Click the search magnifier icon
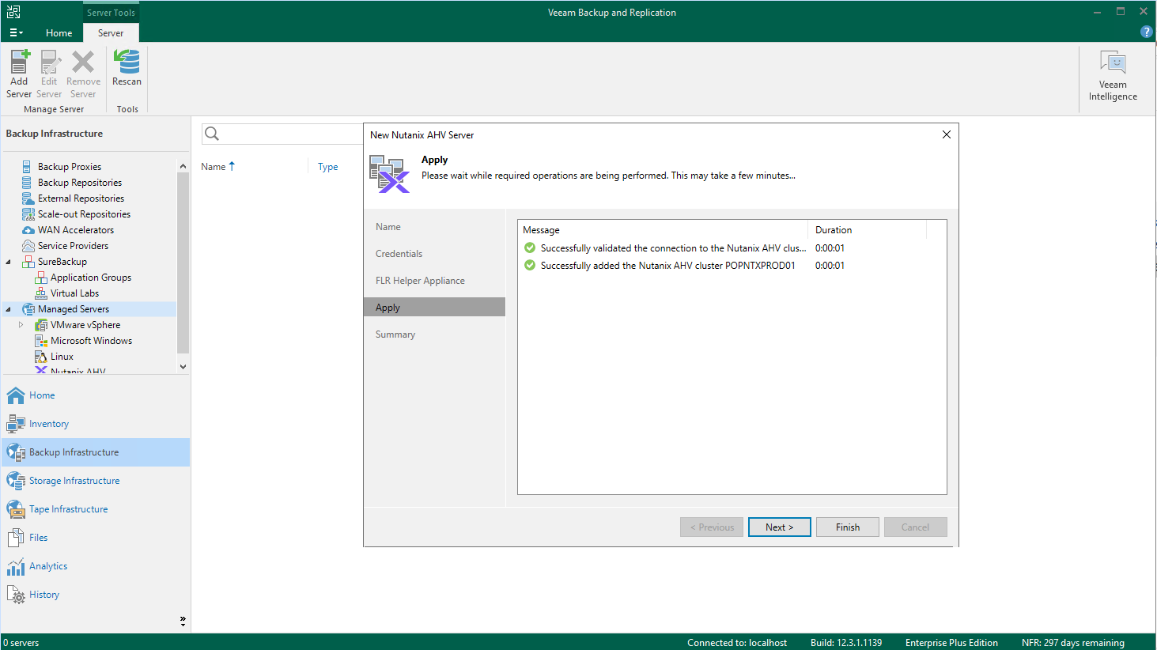The image size is (1157, 650). coord(212,134)
